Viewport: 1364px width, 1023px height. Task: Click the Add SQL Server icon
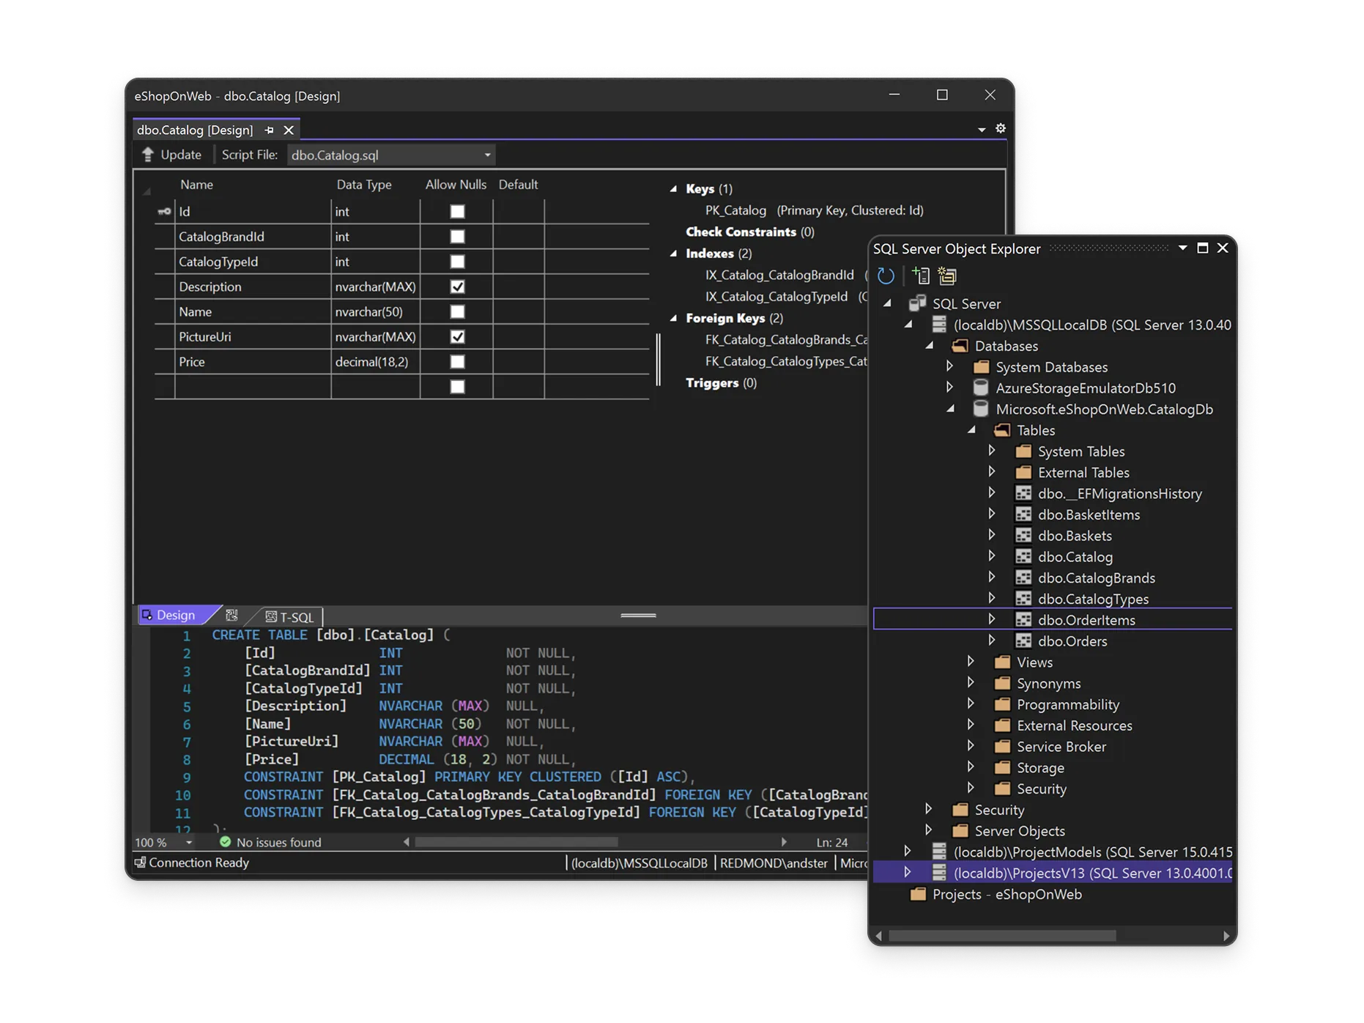[921, 276]
